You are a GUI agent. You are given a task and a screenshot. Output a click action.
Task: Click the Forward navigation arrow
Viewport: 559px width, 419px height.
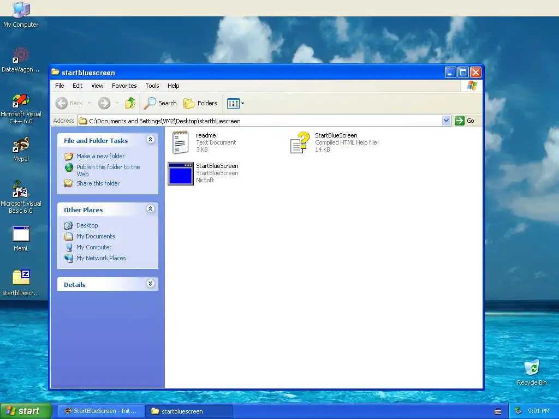104,103
